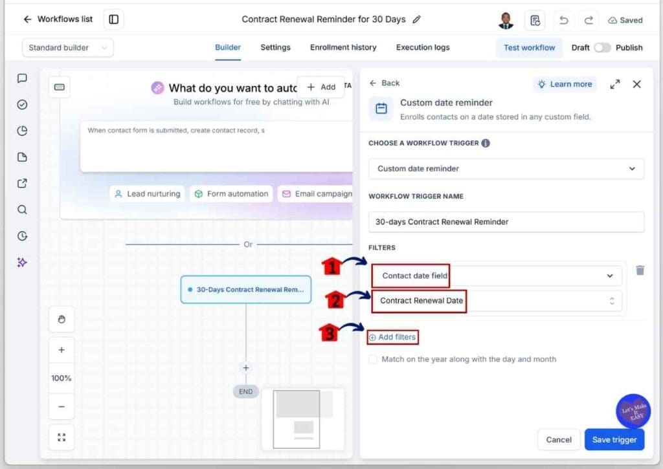
Task: Click the Test workflow button
Action: 529,48
